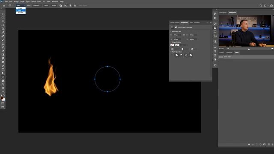This screenshot has width=274, height=154.
Task: Select the Hand tool
Action: 3,81
